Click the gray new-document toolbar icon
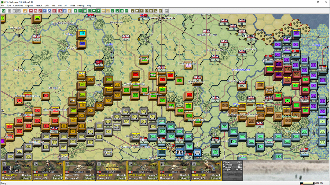The width and height of the screenshot is (330, 185). point(10,11)
